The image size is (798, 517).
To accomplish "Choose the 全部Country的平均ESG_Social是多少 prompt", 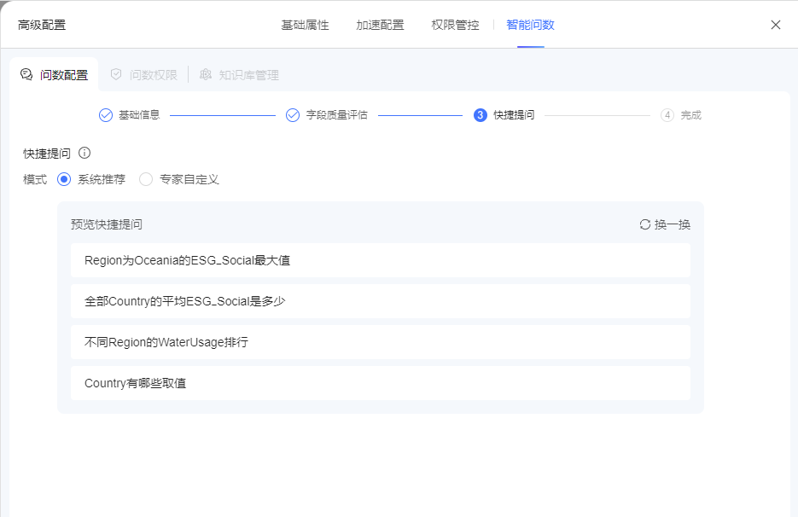I will (x=381, y=301).
